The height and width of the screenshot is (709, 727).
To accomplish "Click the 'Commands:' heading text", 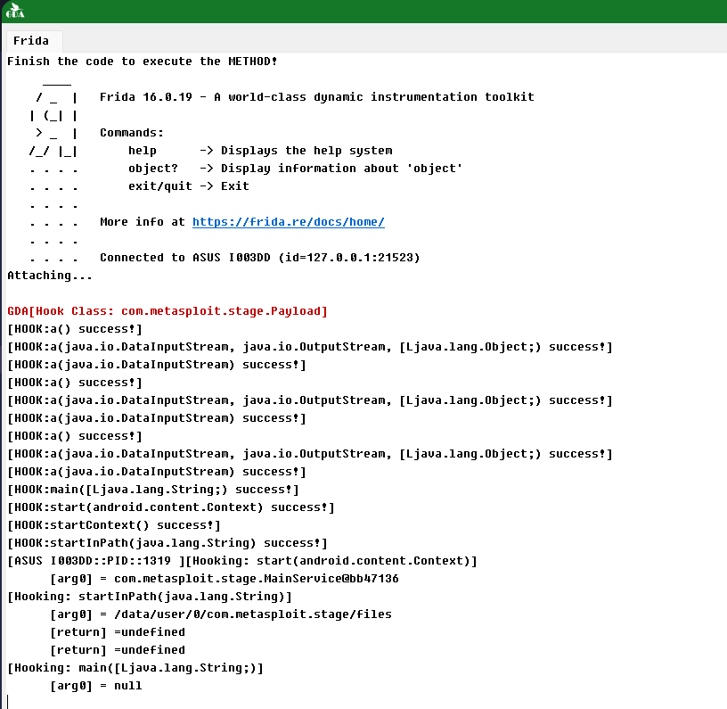I will tap(132, 133).
